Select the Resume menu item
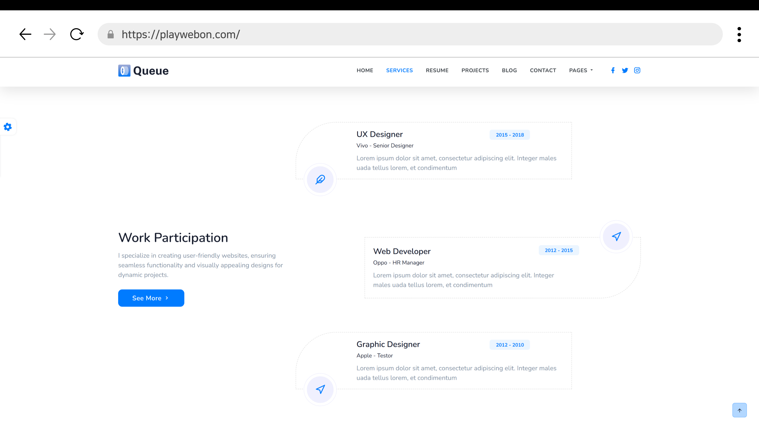759x426 pixels. tap(437, 70)
